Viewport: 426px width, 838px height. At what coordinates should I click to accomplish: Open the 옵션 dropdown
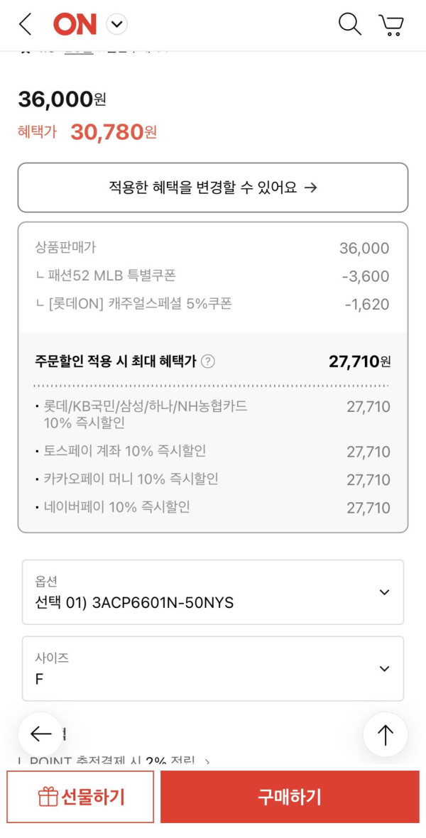[213, 592]
